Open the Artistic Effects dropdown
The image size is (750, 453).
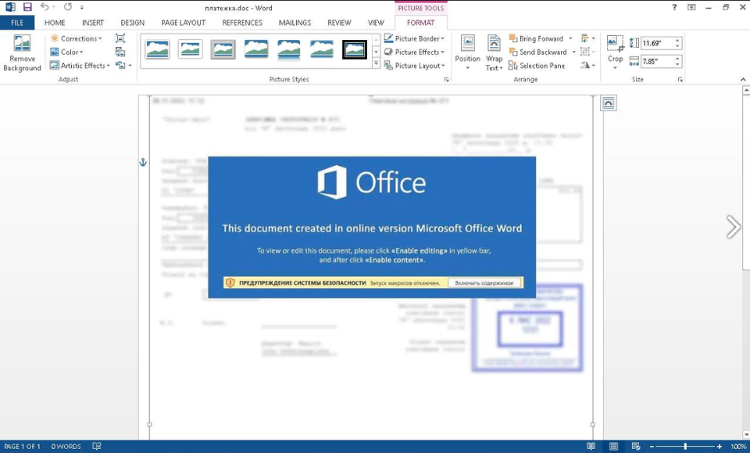click(x=80, y=65)
